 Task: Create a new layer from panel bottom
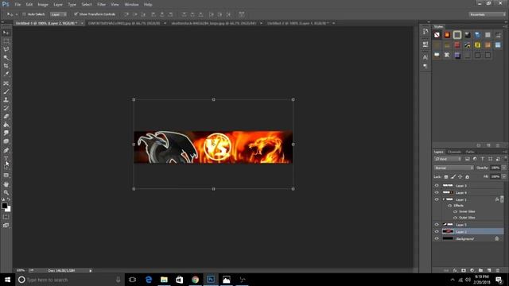tap(489, 270)
